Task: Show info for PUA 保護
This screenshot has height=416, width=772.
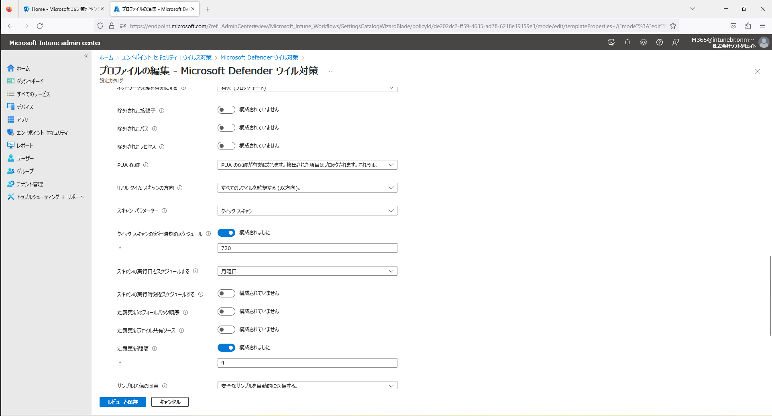Action: click(x=146, y=165)
